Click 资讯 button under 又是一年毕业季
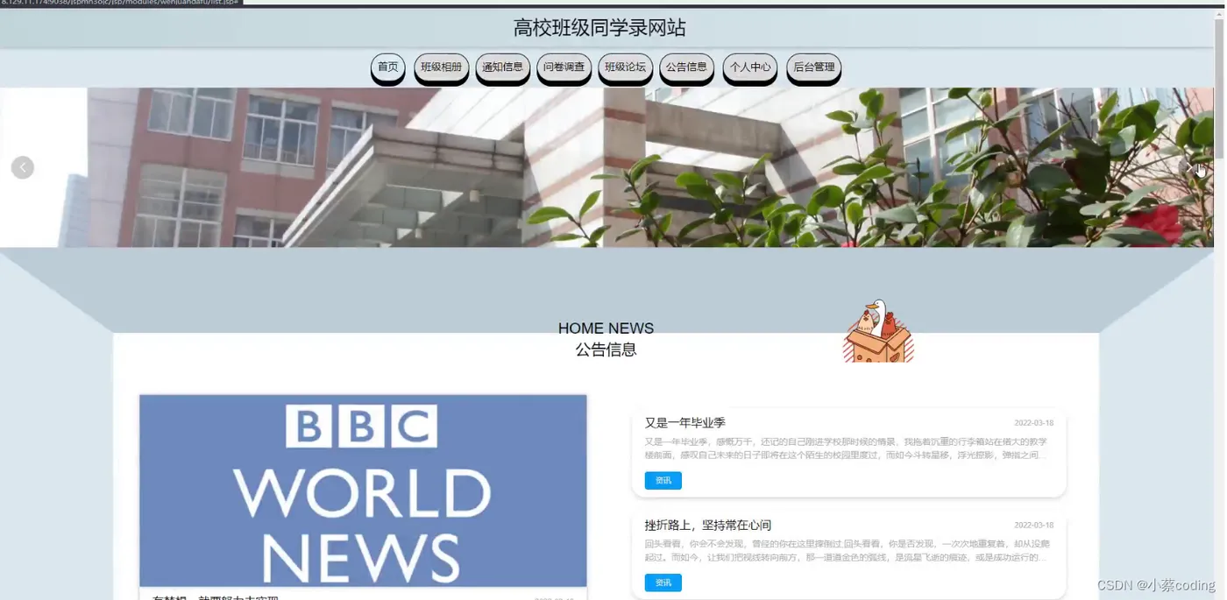Viewport: 1227px width, 600px height. coord(663,480)
